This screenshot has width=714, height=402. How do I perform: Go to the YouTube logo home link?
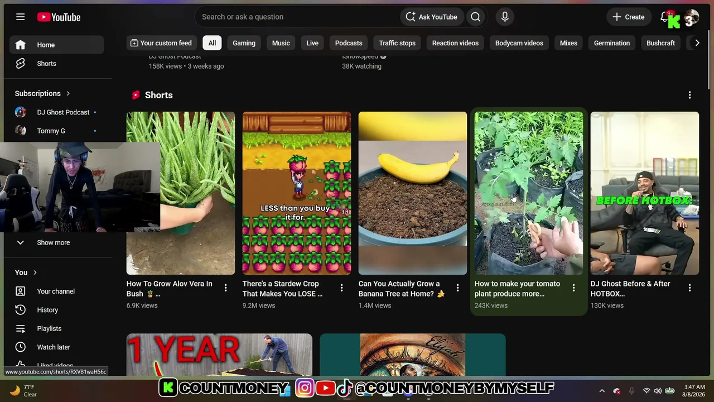pos(59,17)
